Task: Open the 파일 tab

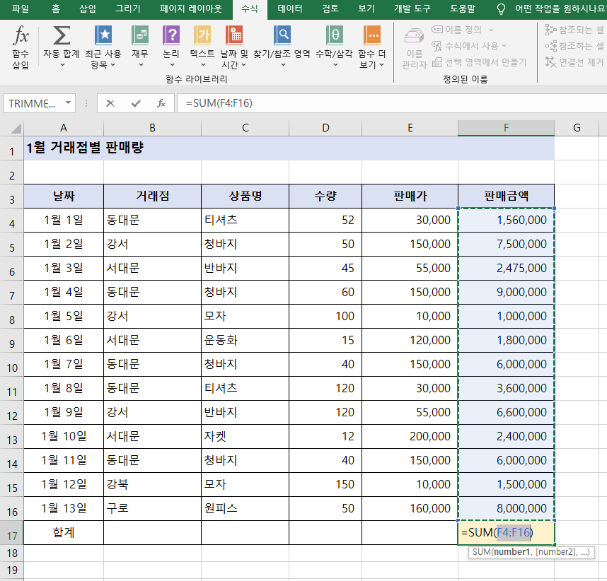Action: (20, 8)
